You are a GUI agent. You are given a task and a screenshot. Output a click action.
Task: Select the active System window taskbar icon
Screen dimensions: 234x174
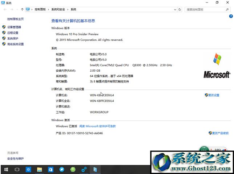[95, 169]
